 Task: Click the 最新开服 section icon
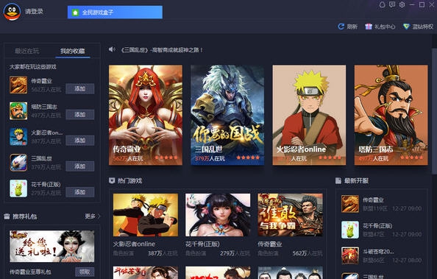tap(338, 180)
